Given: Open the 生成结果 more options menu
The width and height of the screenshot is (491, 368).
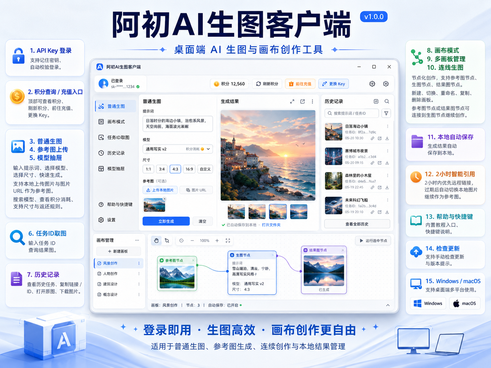Looking at the screenshot, I should tap(312, 101).
